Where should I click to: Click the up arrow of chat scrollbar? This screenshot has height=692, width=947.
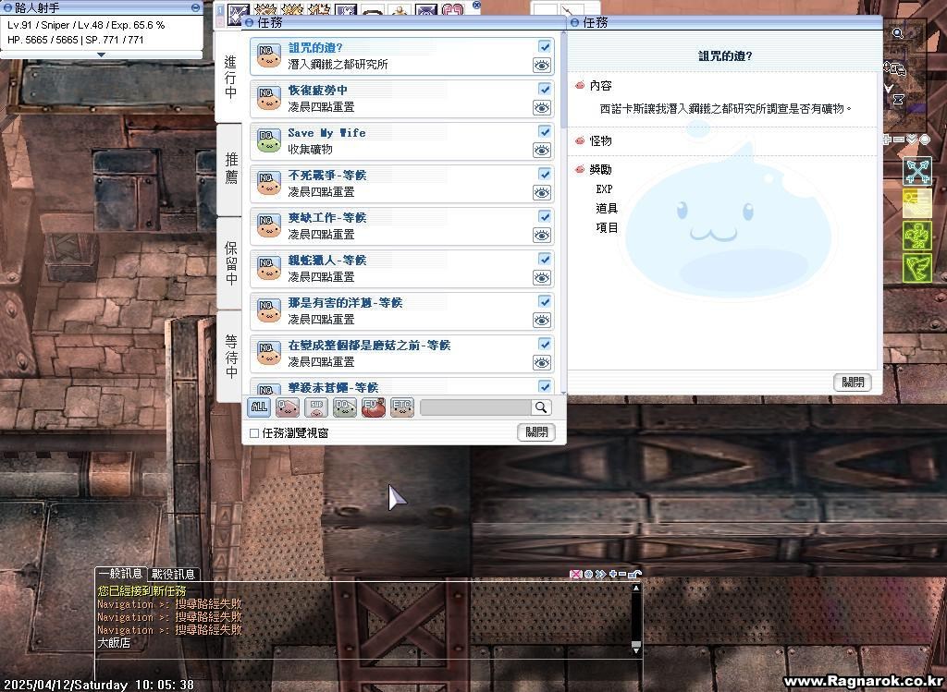[x=635, y=589]
